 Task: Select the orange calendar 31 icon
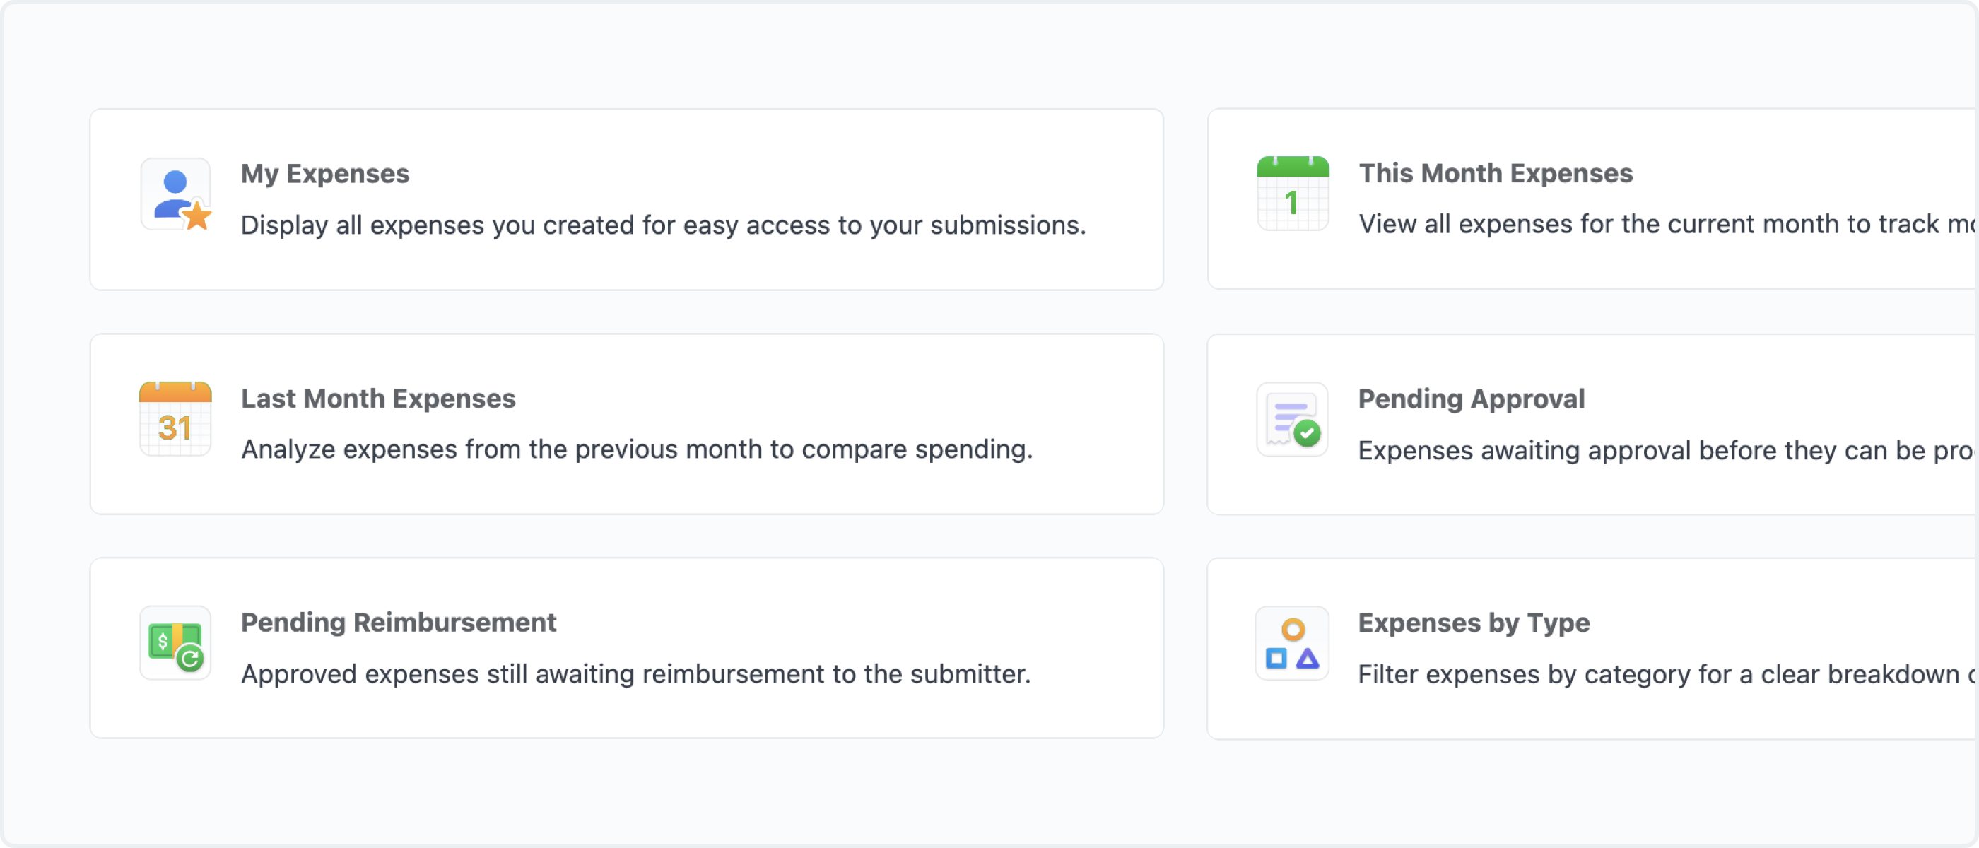point(175,418)
